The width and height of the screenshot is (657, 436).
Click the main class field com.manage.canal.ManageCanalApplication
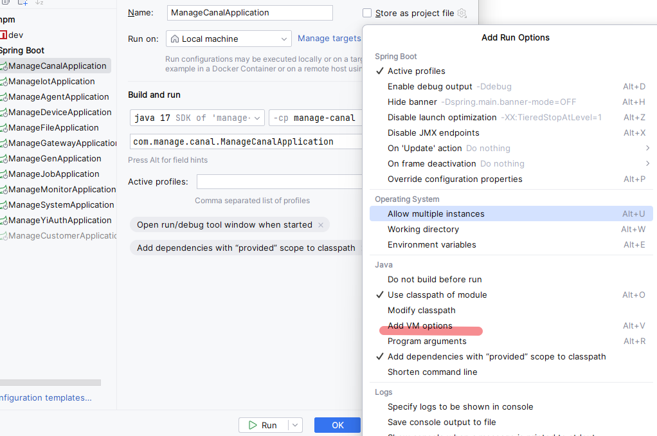click(x=246, y=141)
